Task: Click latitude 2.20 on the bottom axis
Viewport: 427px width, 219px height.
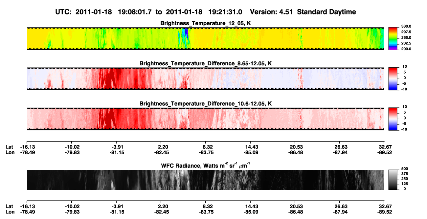Action: [x=163, y=207]
